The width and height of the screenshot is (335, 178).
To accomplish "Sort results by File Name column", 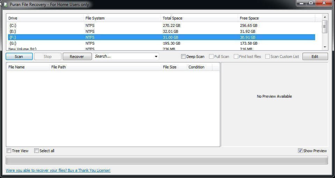I will point(28,67).
